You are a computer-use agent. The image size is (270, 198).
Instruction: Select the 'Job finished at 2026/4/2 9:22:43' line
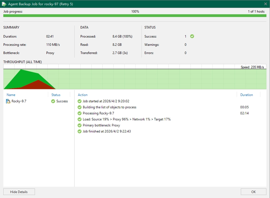point(107,131)
